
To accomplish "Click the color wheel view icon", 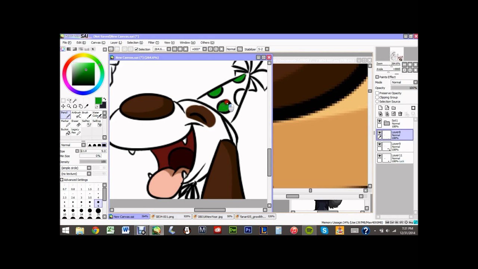I will 63,49.
